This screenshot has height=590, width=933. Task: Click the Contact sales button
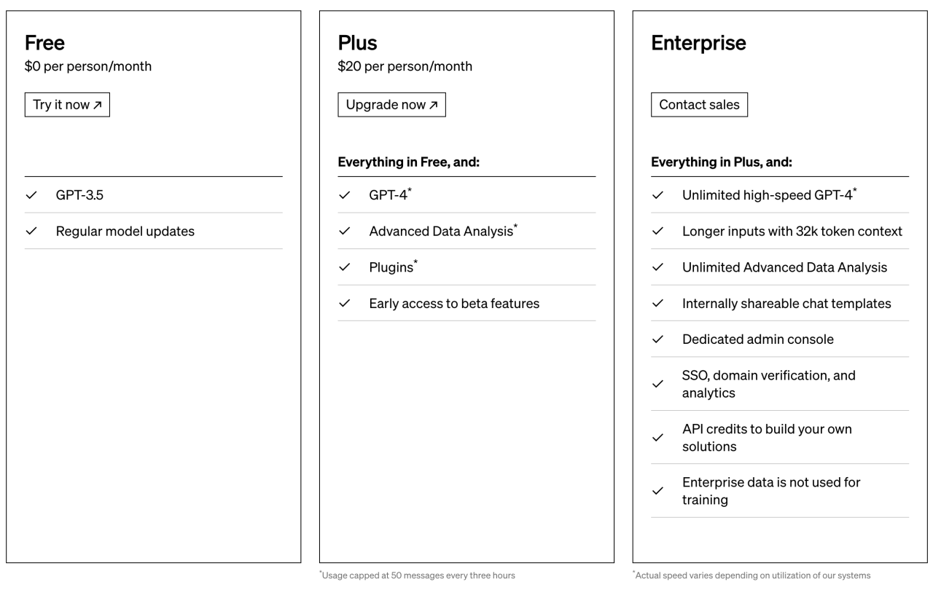click(699, 104)
